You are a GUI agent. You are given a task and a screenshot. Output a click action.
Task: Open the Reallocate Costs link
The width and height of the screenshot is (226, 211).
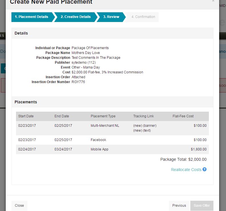coord(186,170)
